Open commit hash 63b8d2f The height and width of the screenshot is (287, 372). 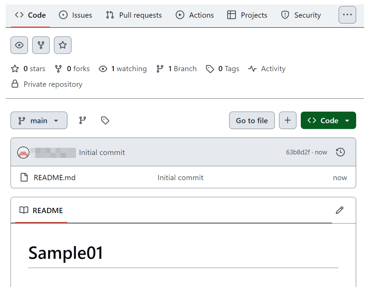(298, 152)
